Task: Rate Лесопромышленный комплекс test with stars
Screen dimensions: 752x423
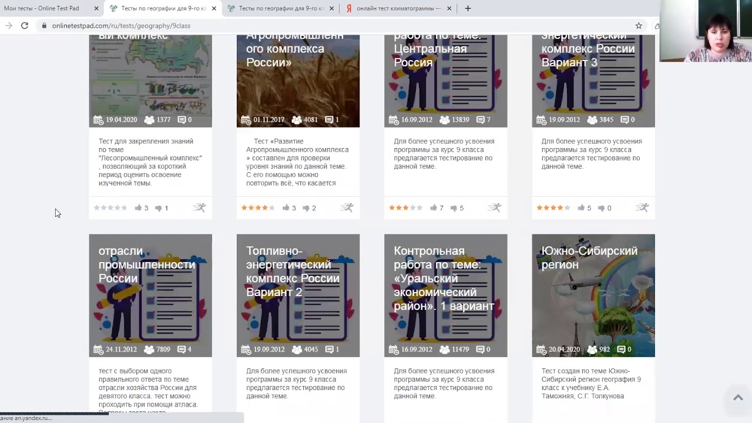Action: (110, 208)
